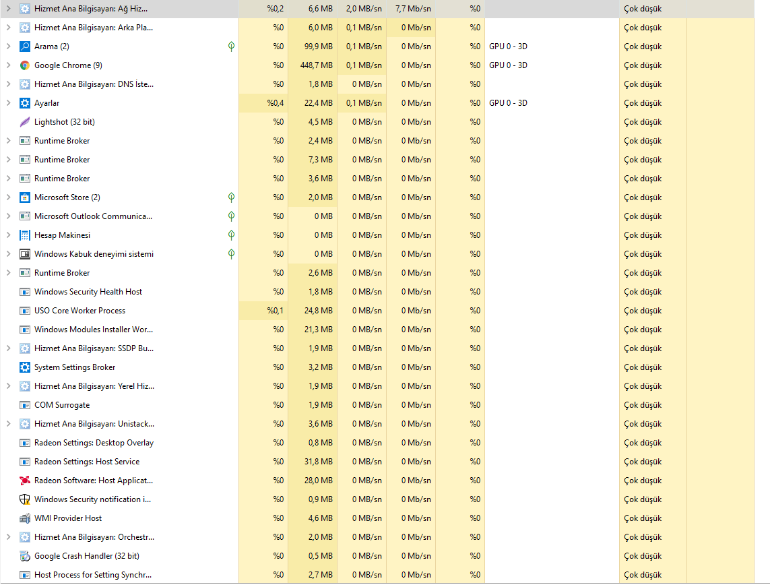Select the USO Core Worker Process name
The height and width of the screenshot is (585, 770).
pos(79,311)
